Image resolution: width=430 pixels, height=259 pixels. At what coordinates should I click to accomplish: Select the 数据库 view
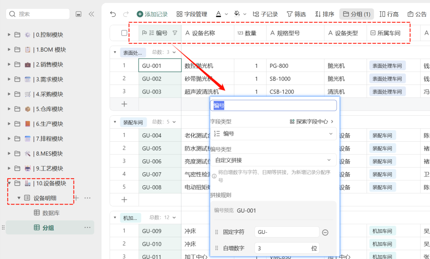[47, 213]
